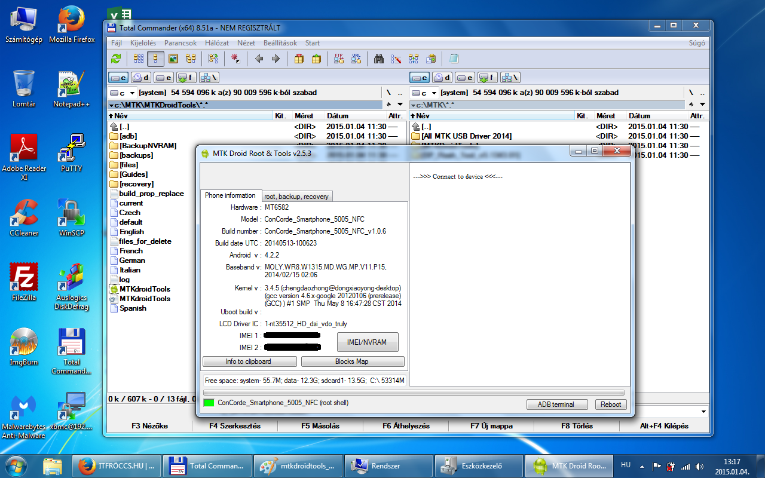Go back with the left arrow icon

tap(259, 59)
